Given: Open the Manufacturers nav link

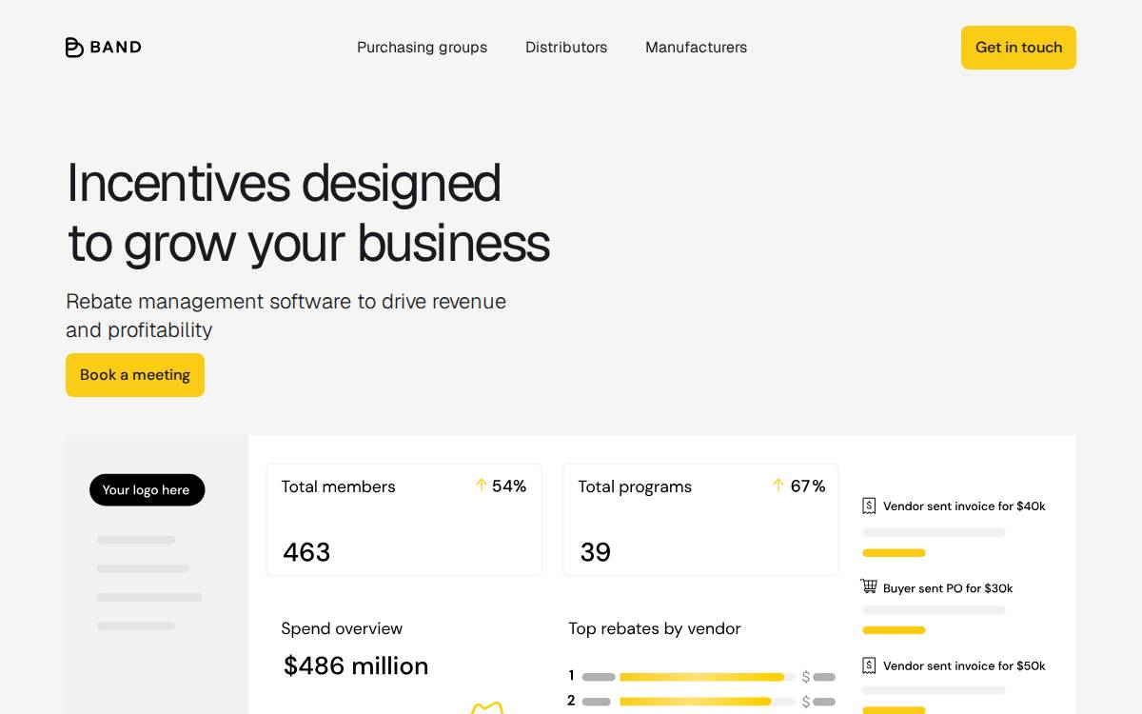Looking at the screenshot, I should [x=696, y=47].
